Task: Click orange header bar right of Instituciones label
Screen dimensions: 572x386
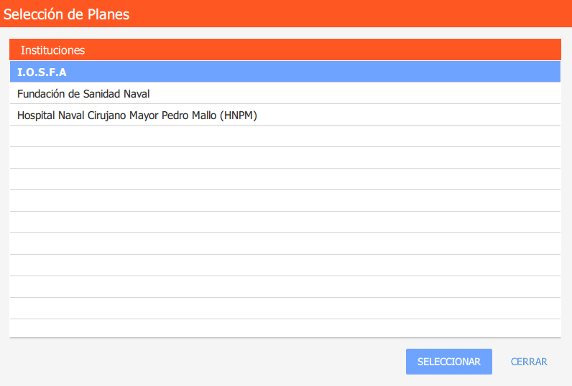Action: [x=323, y=50]
